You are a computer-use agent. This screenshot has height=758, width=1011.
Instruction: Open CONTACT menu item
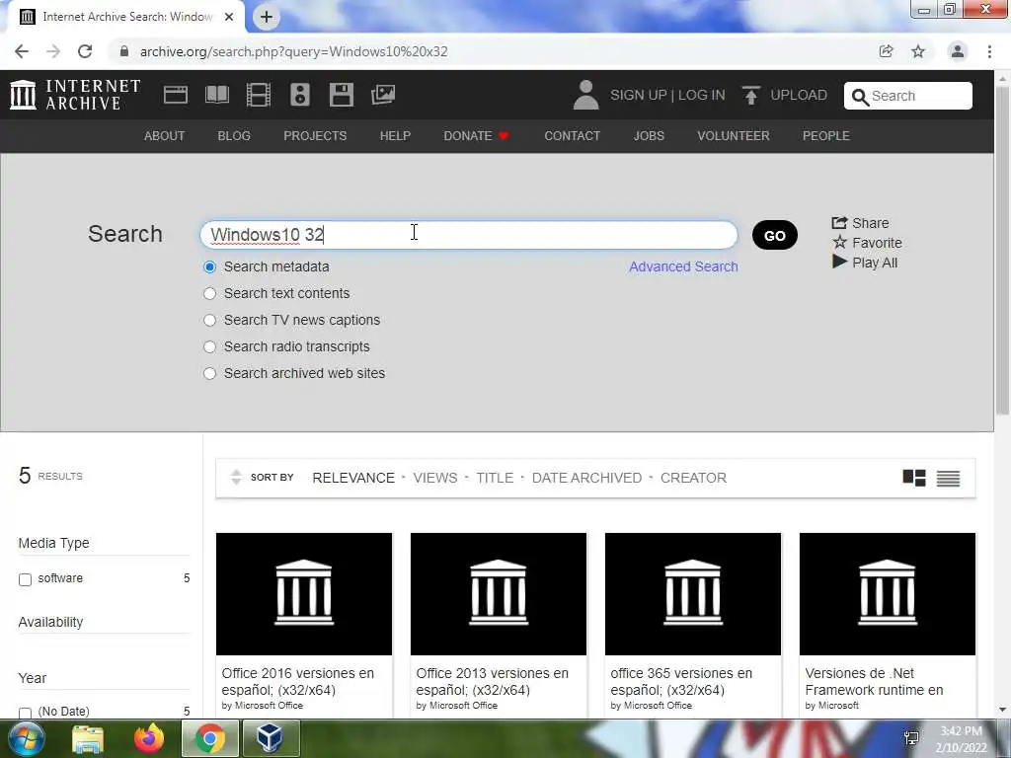tap(572, 136)
